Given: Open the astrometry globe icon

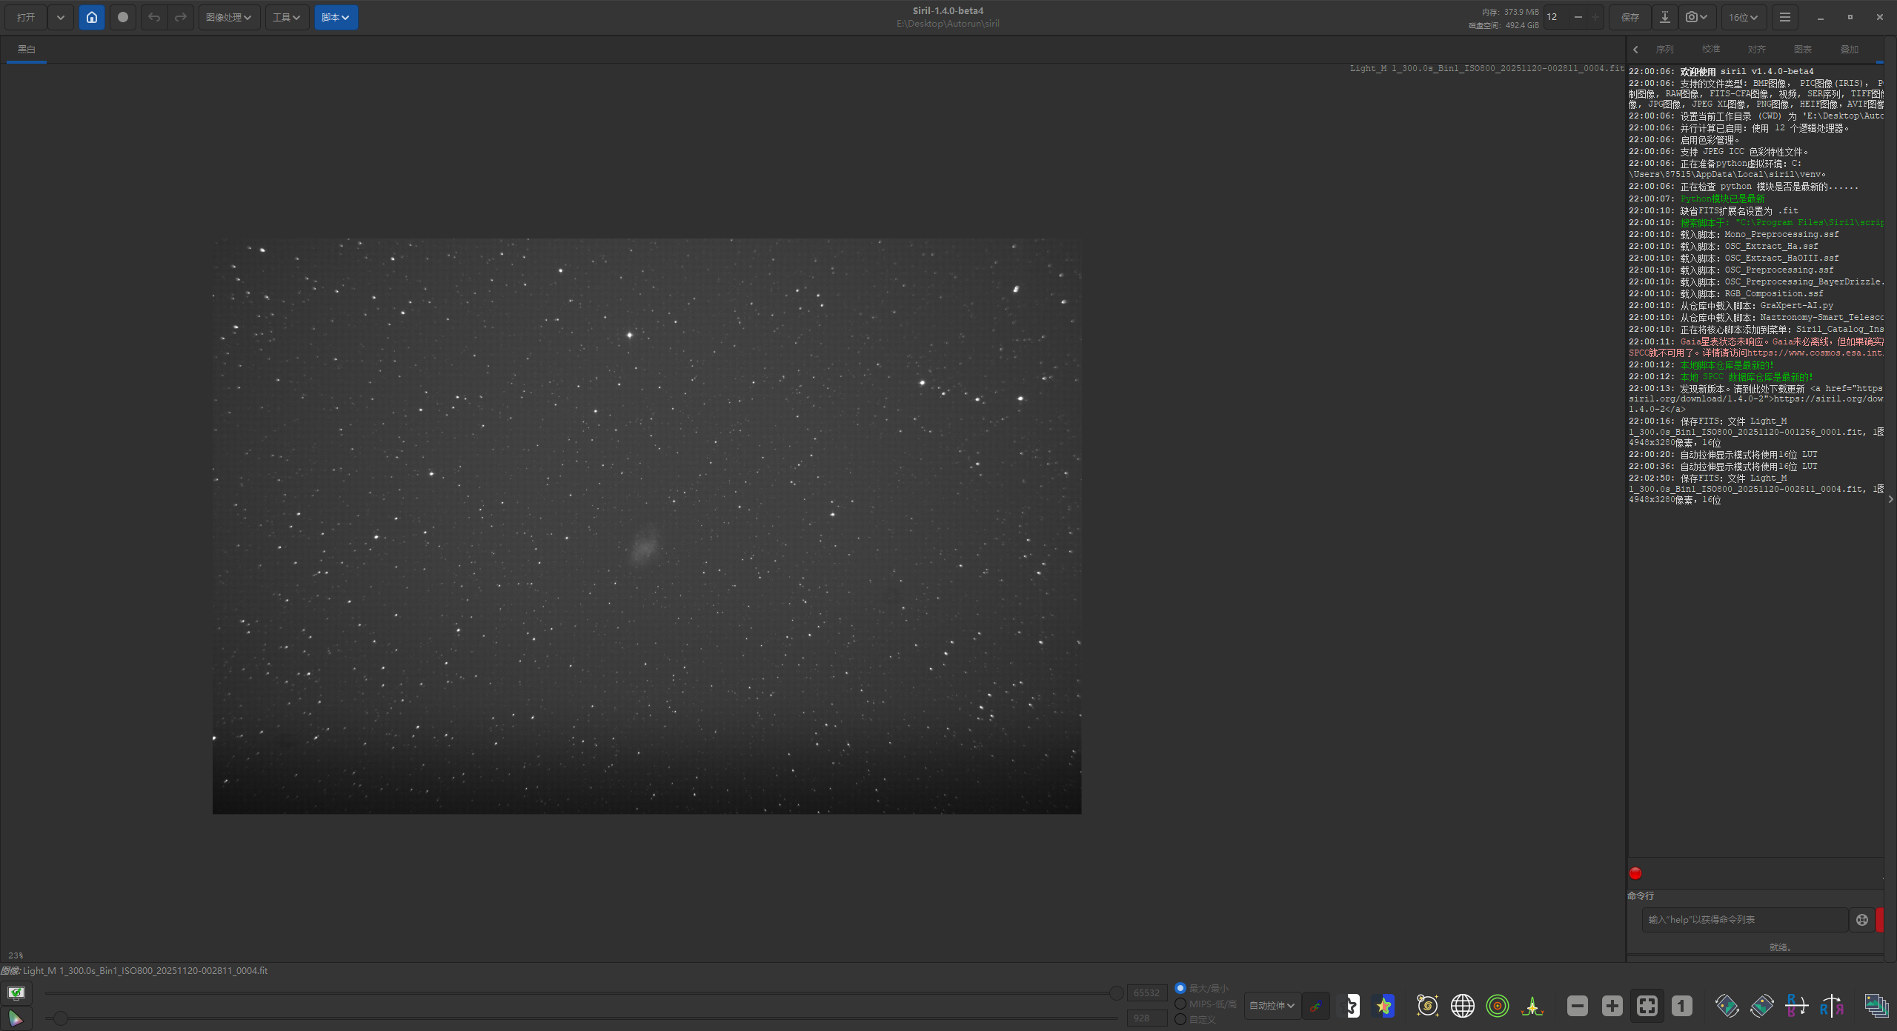Looking at the screenshot, I should [x=1462, y=1005].
